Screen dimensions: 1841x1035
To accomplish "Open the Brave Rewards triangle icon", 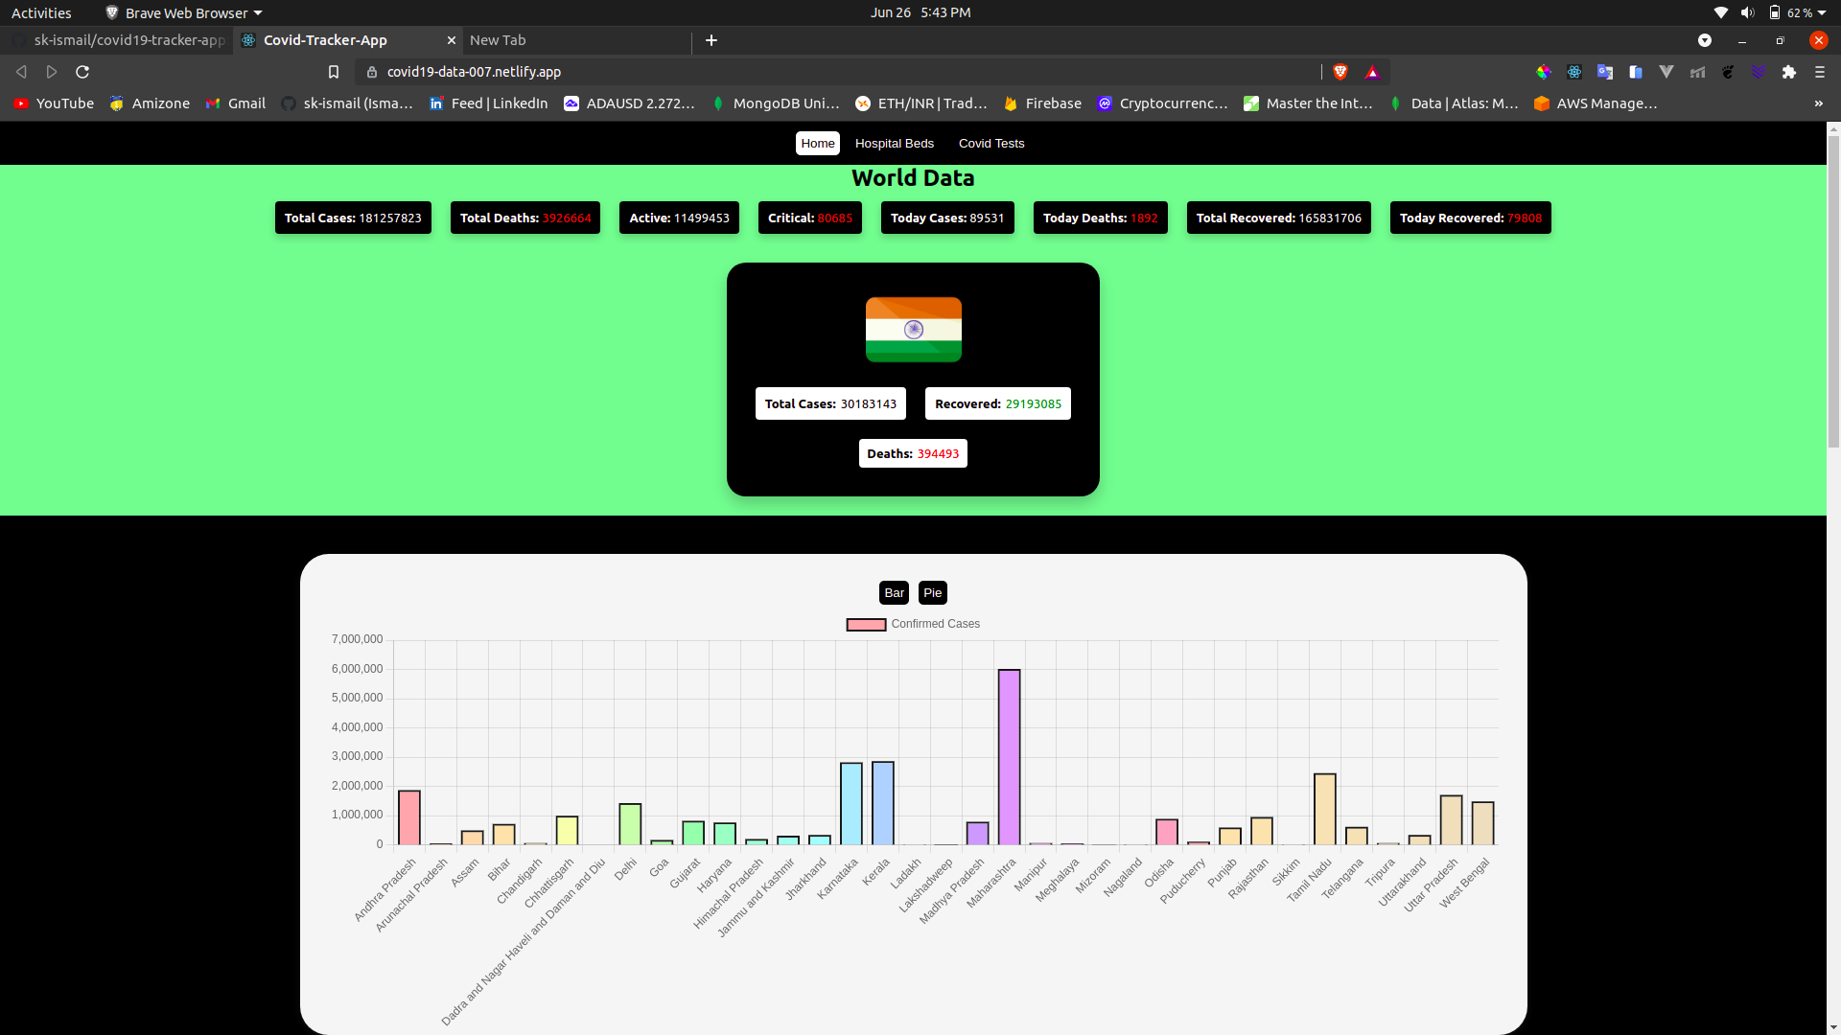I will 1372,72.
